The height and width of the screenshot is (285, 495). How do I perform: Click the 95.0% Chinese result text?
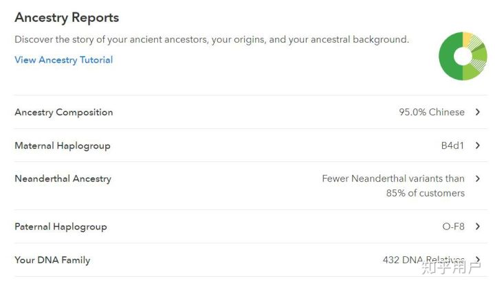tap(432, 112)
